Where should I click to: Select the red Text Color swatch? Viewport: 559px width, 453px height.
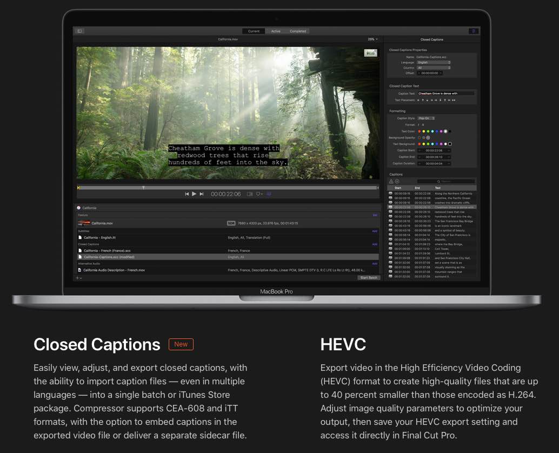click(420, 131)
